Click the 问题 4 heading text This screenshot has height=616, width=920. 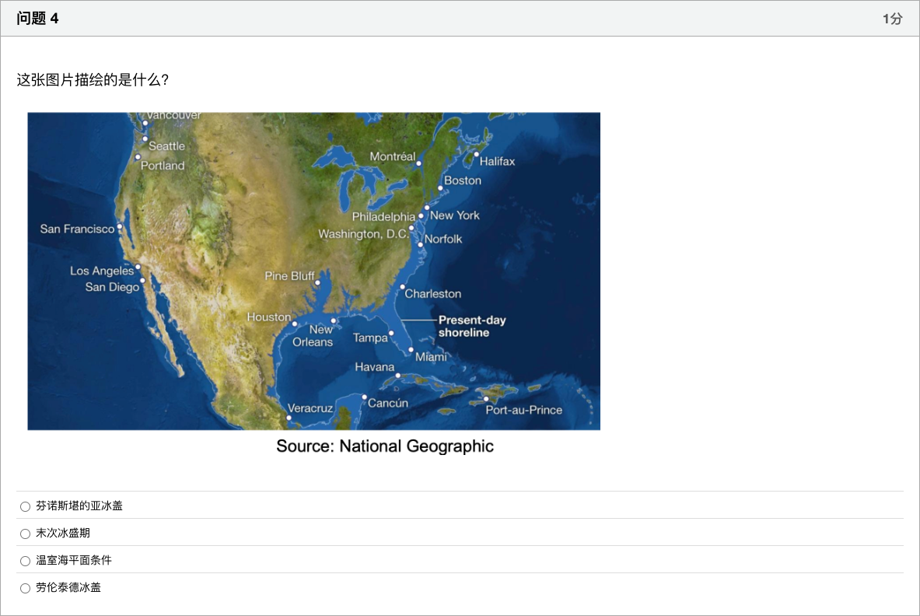pos(37,19)
